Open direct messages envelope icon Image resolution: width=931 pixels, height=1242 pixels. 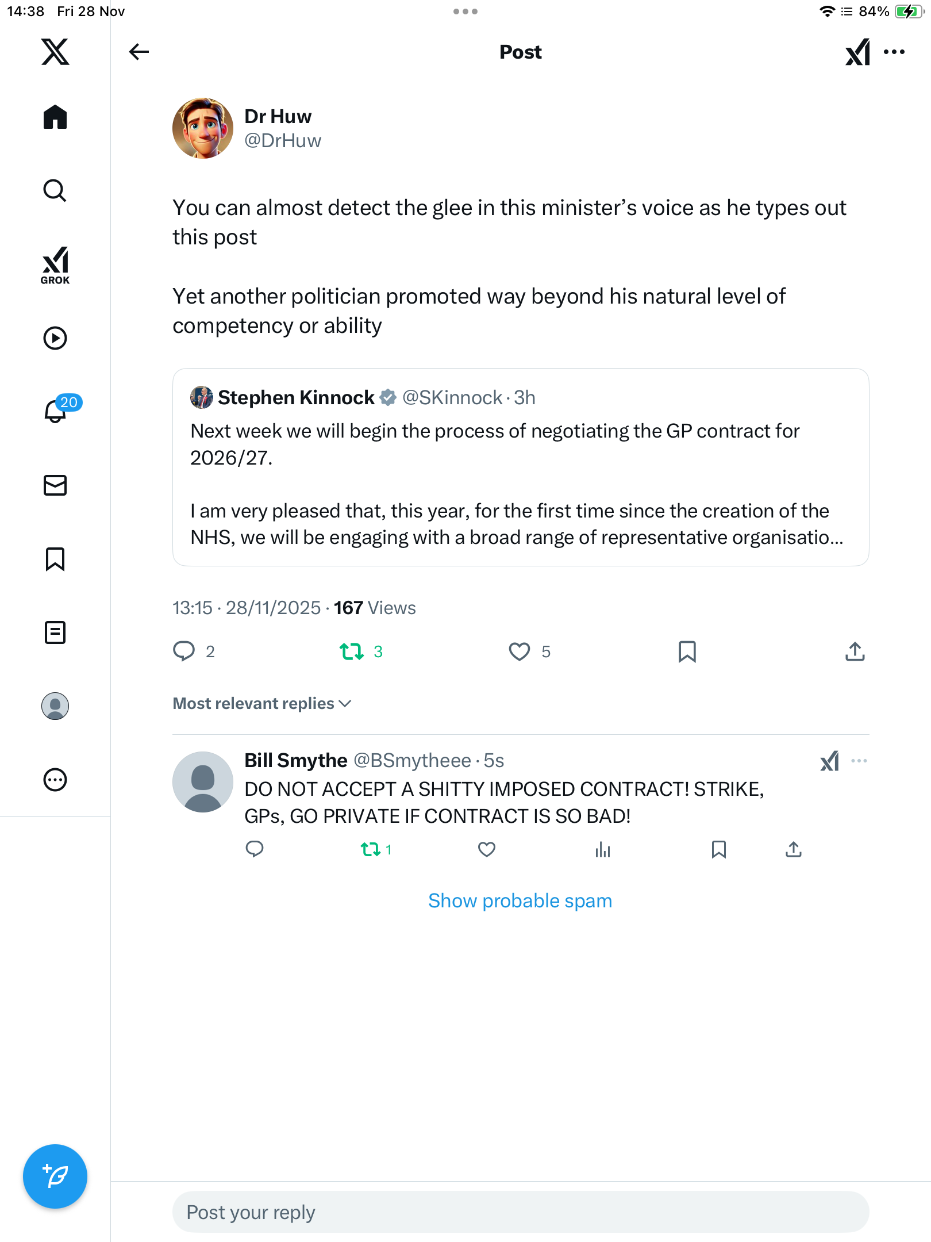[55, 485]
